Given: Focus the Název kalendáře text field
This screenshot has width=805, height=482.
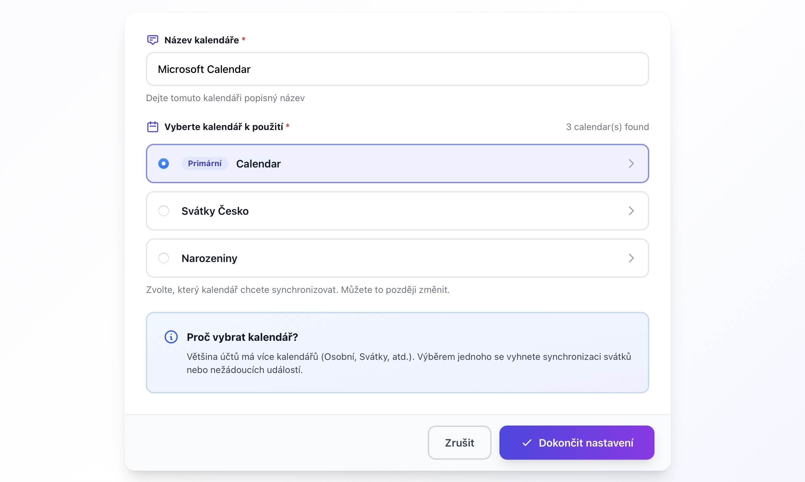Looking at the screenshot, I should (x=397, y=69).
